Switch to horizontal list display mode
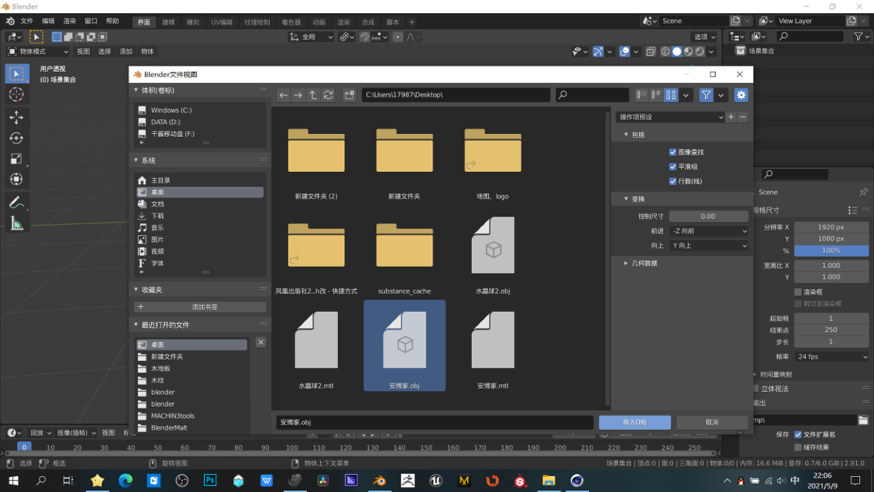The image size is (874, 492). [x=656, y=95]
